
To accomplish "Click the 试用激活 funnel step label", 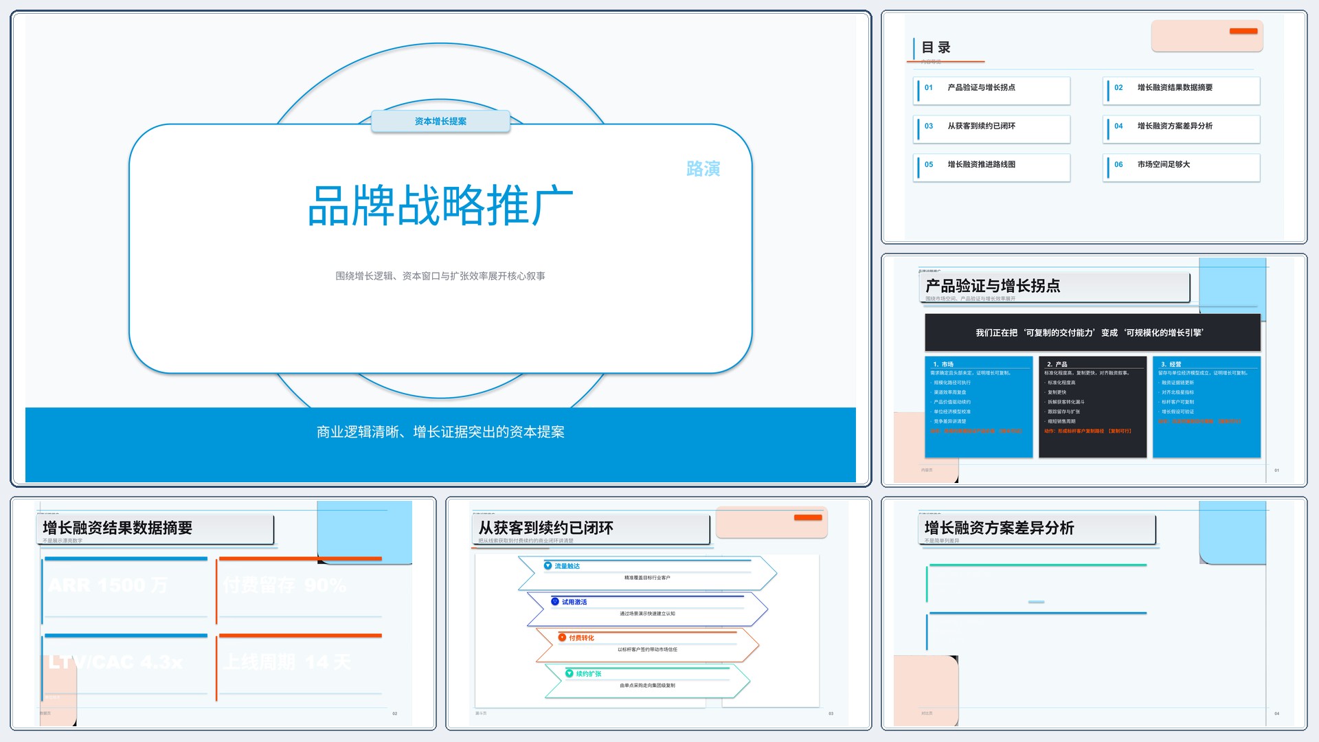I will coord(574,602).
